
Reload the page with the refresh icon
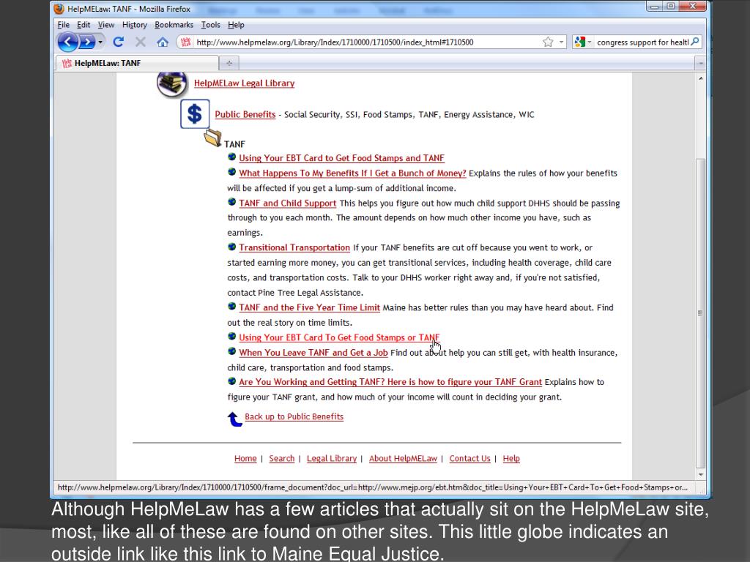119,42
